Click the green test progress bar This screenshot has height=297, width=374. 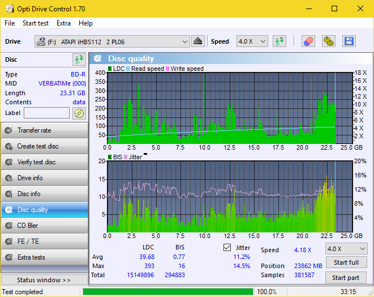[167, 292]
